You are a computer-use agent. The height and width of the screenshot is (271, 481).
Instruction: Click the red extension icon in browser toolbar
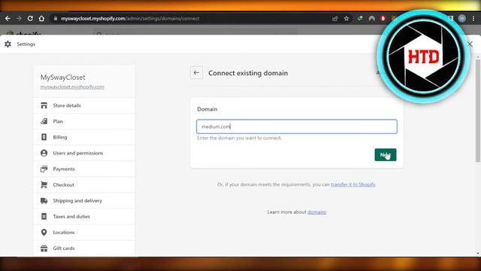[383, 18]
